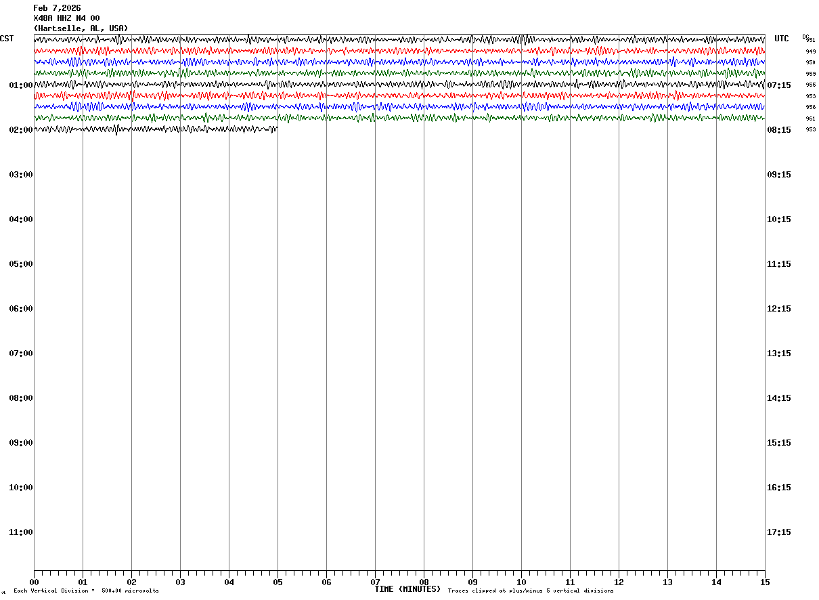Click the DC offset value "951"
819x600 pixels.
811,40
